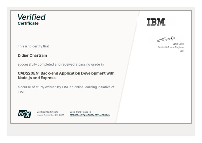Click the 'a course of study offered' sentence
Viewport: 202px width, 143px height.
[x=66, y=90]
